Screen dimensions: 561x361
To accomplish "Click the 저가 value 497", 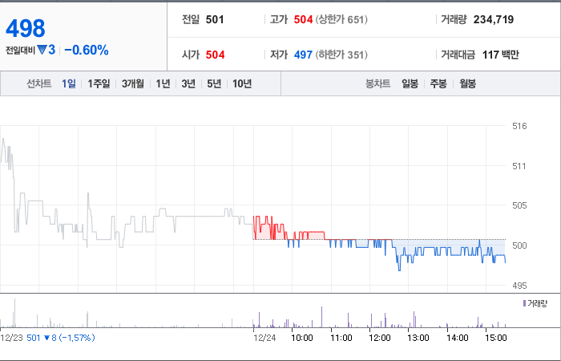I will pos(303,55).
